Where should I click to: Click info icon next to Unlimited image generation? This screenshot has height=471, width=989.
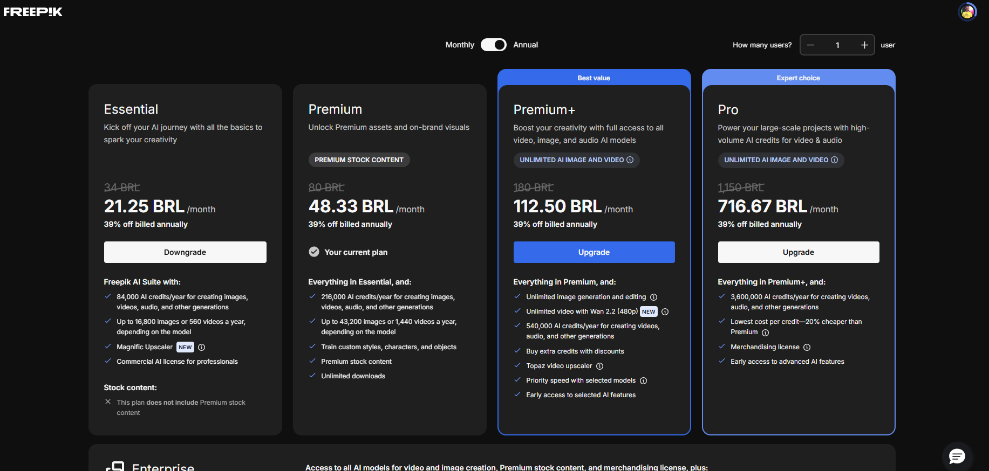(653, 297)
